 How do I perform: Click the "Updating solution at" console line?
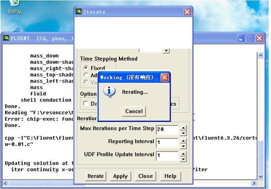[39, 163]
